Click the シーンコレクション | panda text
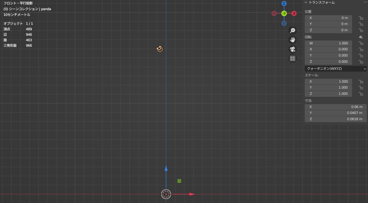The width and height of the screenshot is (368, 203). point(30,9)
